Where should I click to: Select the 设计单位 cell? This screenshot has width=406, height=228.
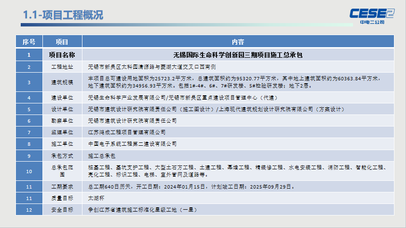point(62,109)
